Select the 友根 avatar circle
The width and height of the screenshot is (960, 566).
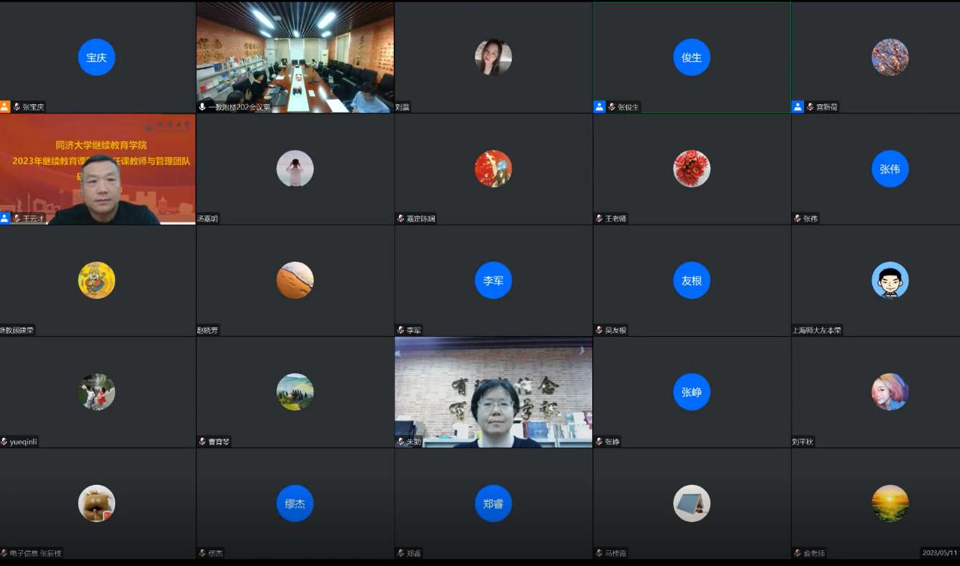click(691, 280)
